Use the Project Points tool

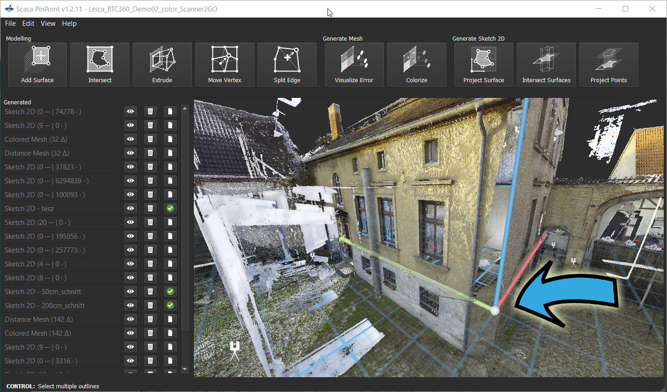609,65
